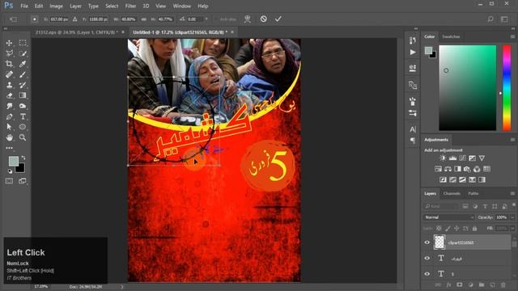The height and width of the screenshot is (291, 518).
Task: Open the History panel icon
Action: click(413, 40)
